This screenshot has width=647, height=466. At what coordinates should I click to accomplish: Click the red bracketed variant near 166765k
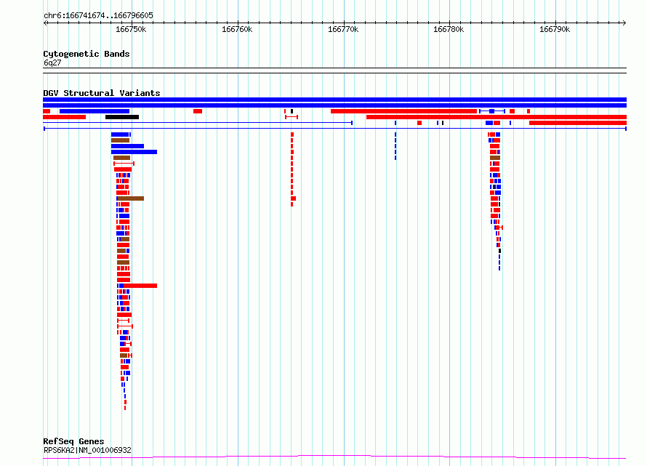point(292,117)
